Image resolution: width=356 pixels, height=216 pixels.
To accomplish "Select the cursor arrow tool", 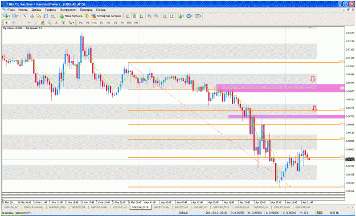I will click(6, 23).
